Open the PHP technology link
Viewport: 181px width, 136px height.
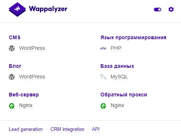pyautogui.click(x=116, y=48)
